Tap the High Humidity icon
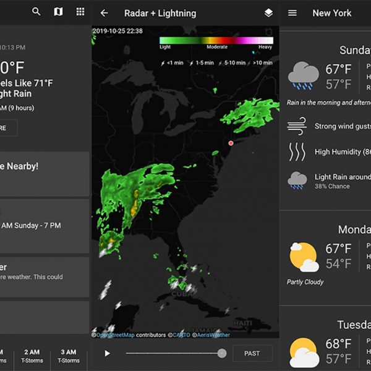 point(297,151)
